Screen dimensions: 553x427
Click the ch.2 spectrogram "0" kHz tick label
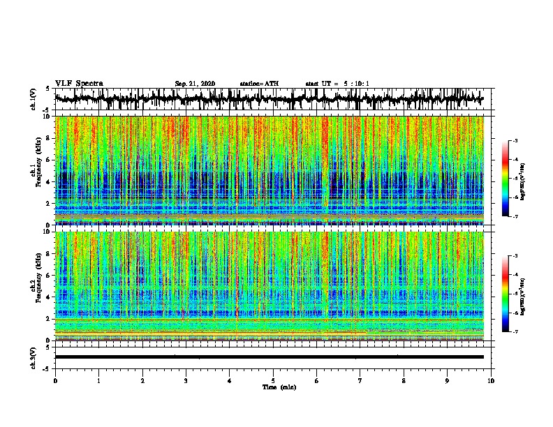coord(49,340)
